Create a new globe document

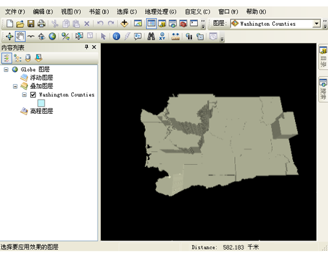10,23
